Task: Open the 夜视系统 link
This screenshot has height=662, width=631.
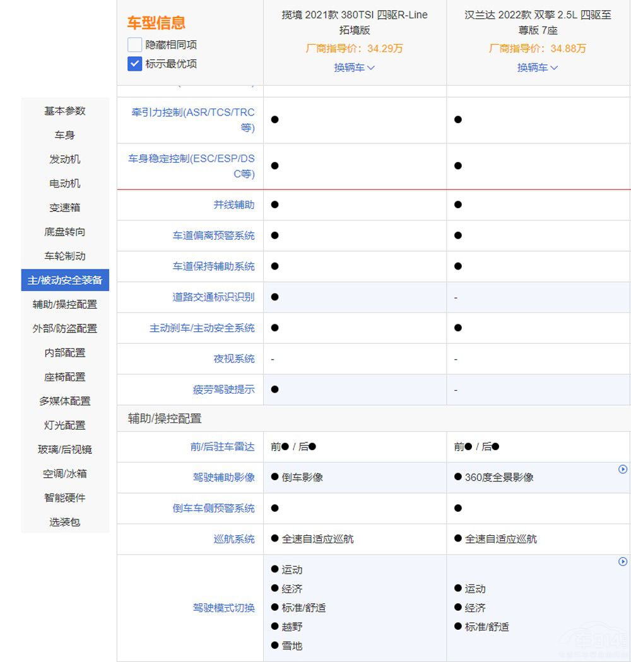Action: pos(234,358)
